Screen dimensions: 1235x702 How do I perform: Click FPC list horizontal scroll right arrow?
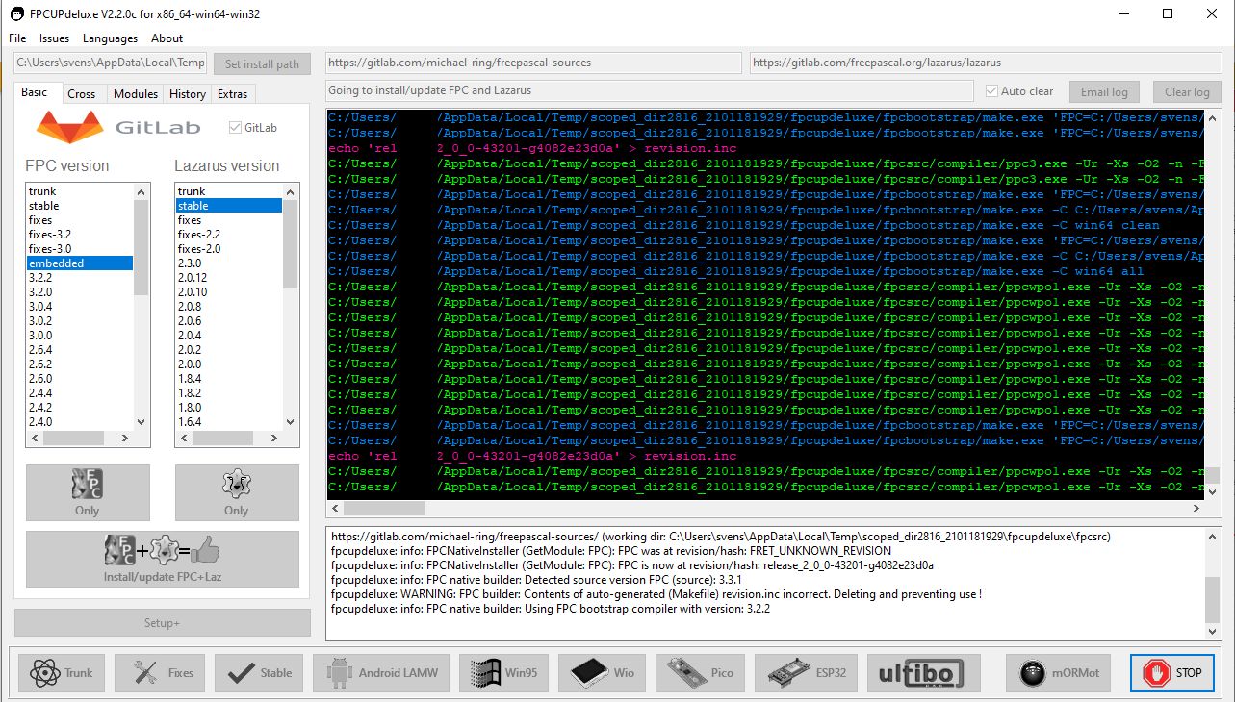pos(125,439)
